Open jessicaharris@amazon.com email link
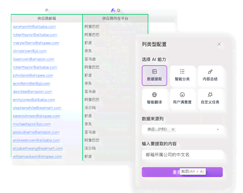243x193 pixels. [x=36, y=132]
